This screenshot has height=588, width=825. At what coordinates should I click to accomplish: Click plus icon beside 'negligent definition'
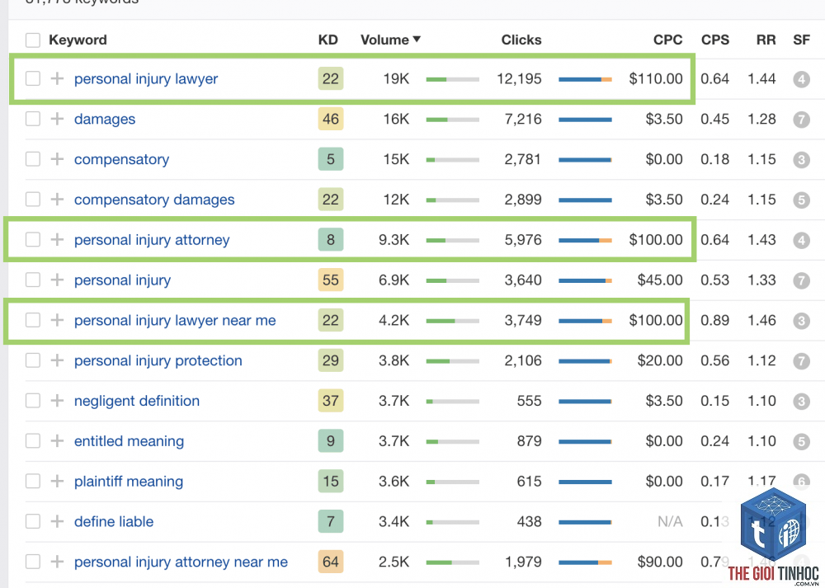57,401
